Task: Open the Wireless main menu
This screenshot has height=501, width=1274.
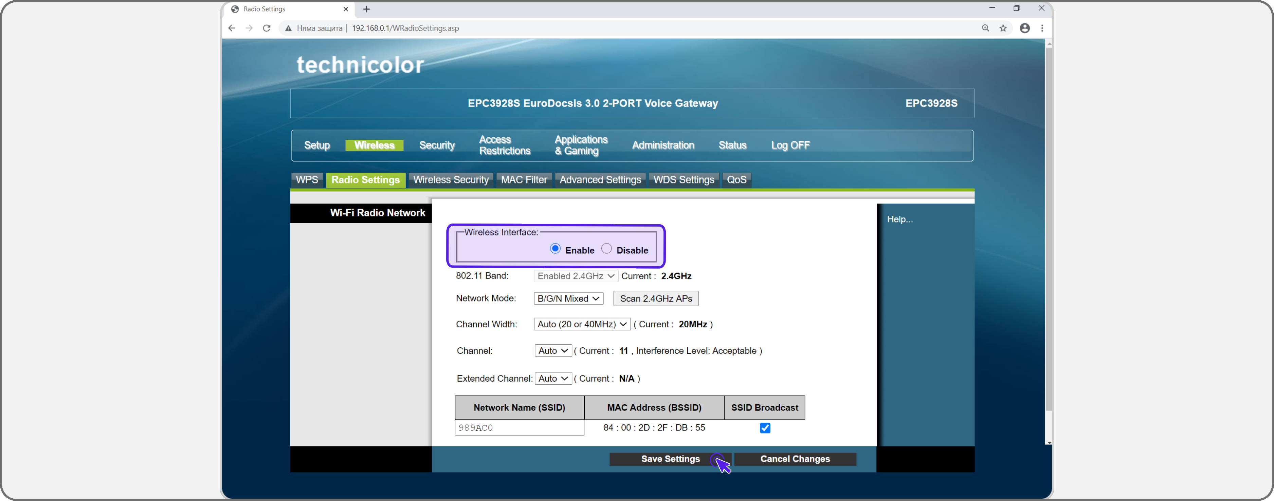Action: tap(375, 145)
